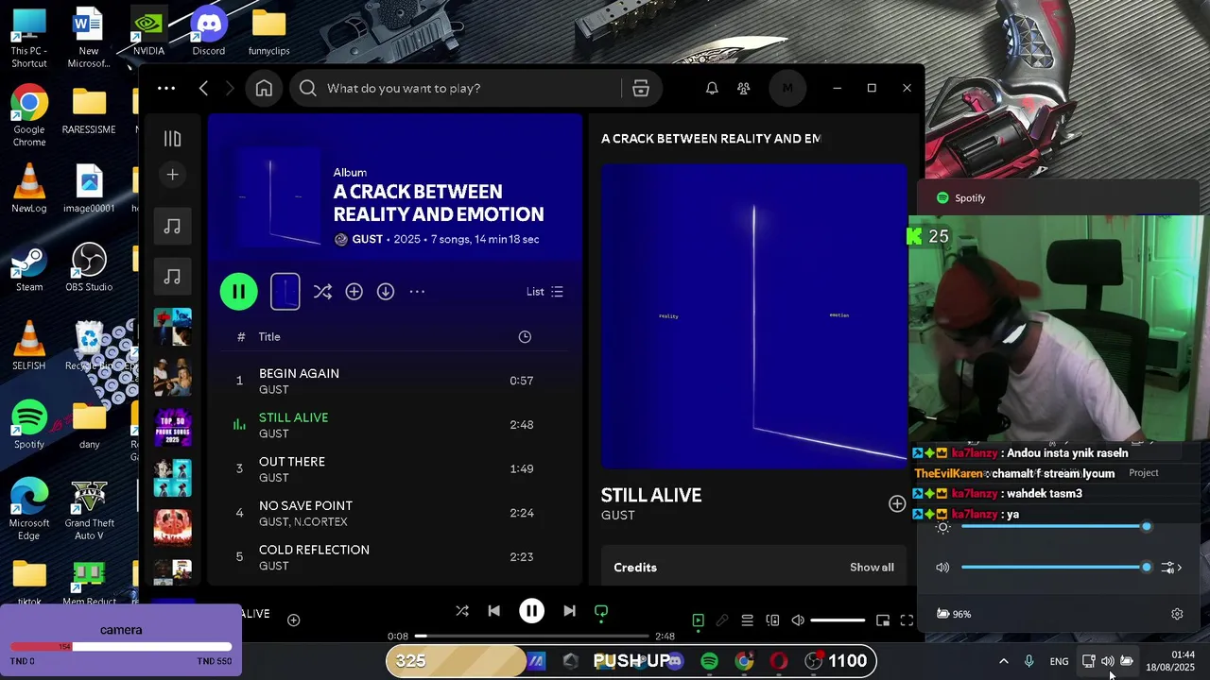Open Discord desktop shortcut
1210x680 pixels.
[x=208, y=30]
